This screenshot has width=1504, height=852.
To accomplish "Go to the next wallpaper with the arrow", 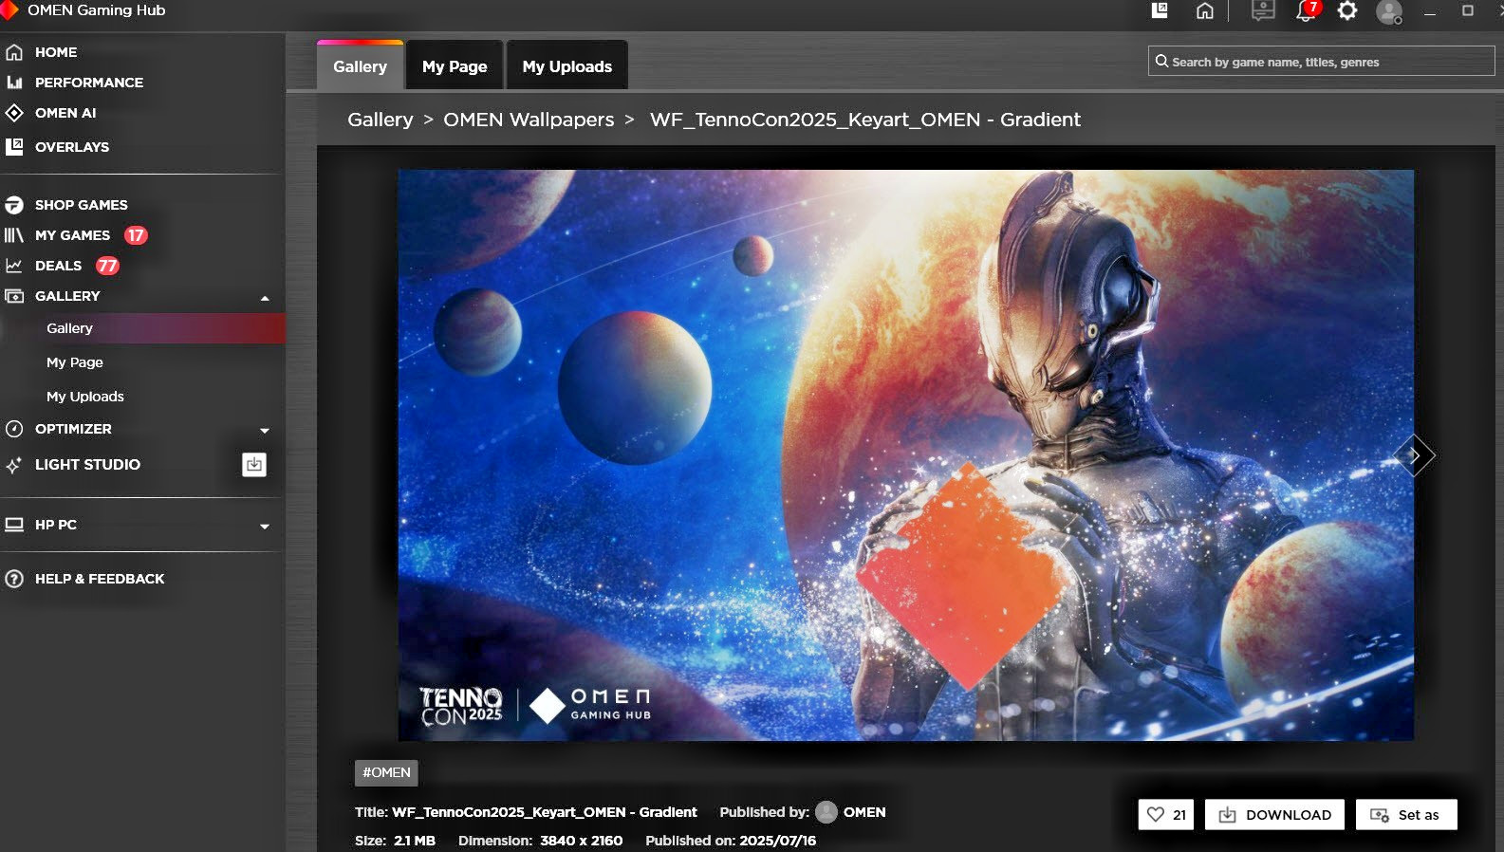I will 1414,456.
